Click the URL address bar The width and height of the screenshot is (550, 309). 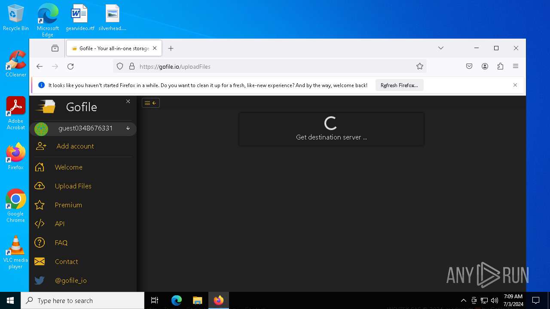point(270,66)
